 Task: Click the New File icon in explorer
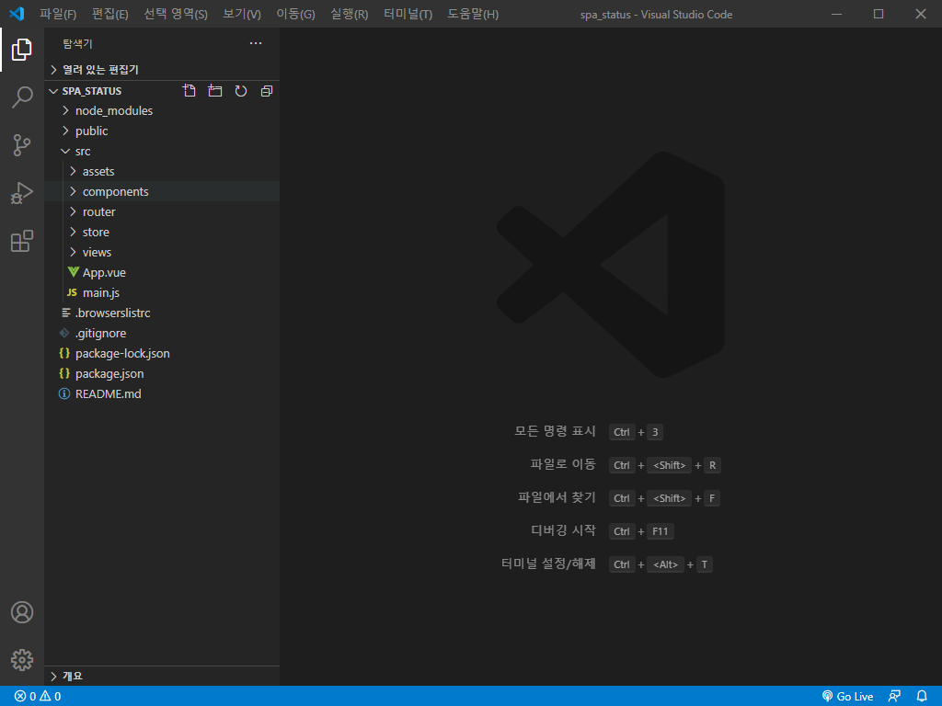[190, 91]
